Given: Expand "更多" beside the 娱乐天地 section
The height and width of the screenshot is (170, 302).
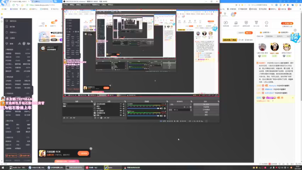Looking at the screenshot, I should [28, 121].
